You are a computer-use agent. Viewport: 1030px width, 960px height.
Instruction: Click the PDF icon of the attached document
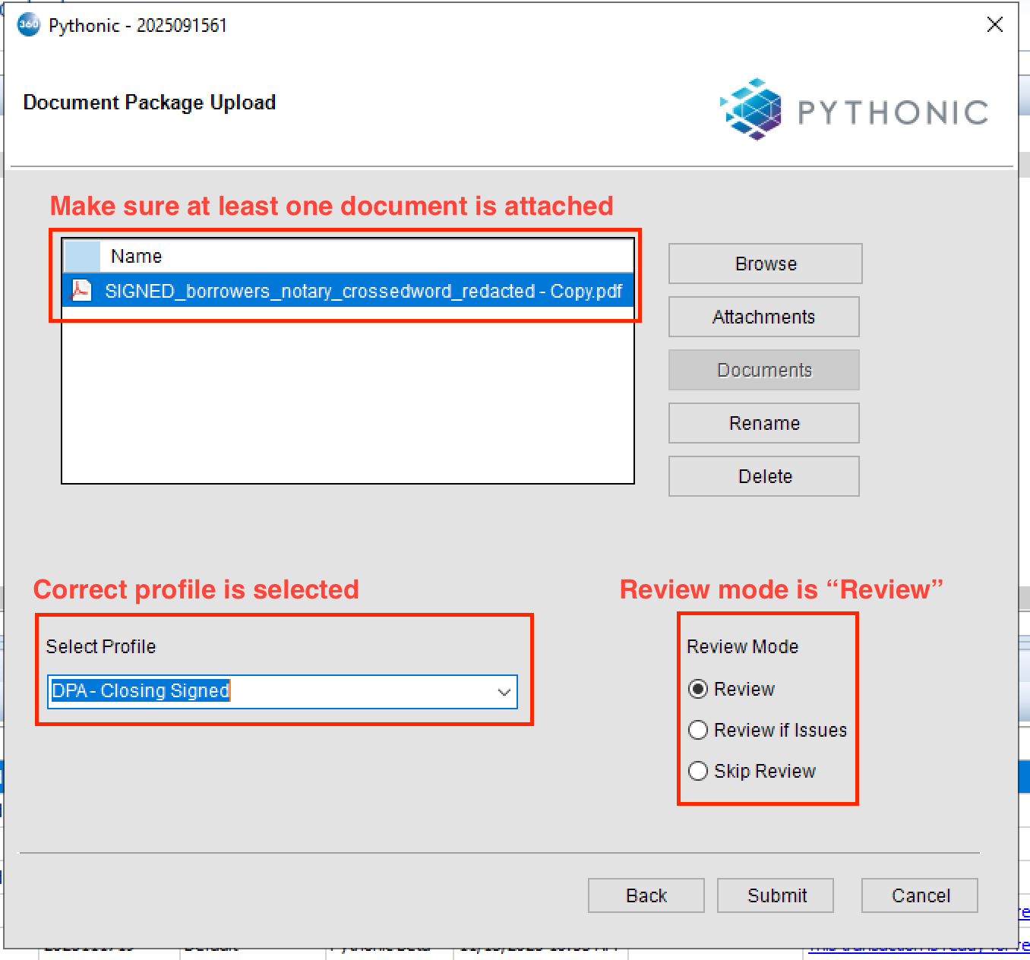pyautogui.click(x=81, y=290)
